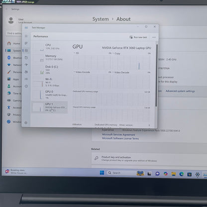207x207 pixels.
Task: Open the Microsoft Services Agreement link
Action: tap(118, 134)
